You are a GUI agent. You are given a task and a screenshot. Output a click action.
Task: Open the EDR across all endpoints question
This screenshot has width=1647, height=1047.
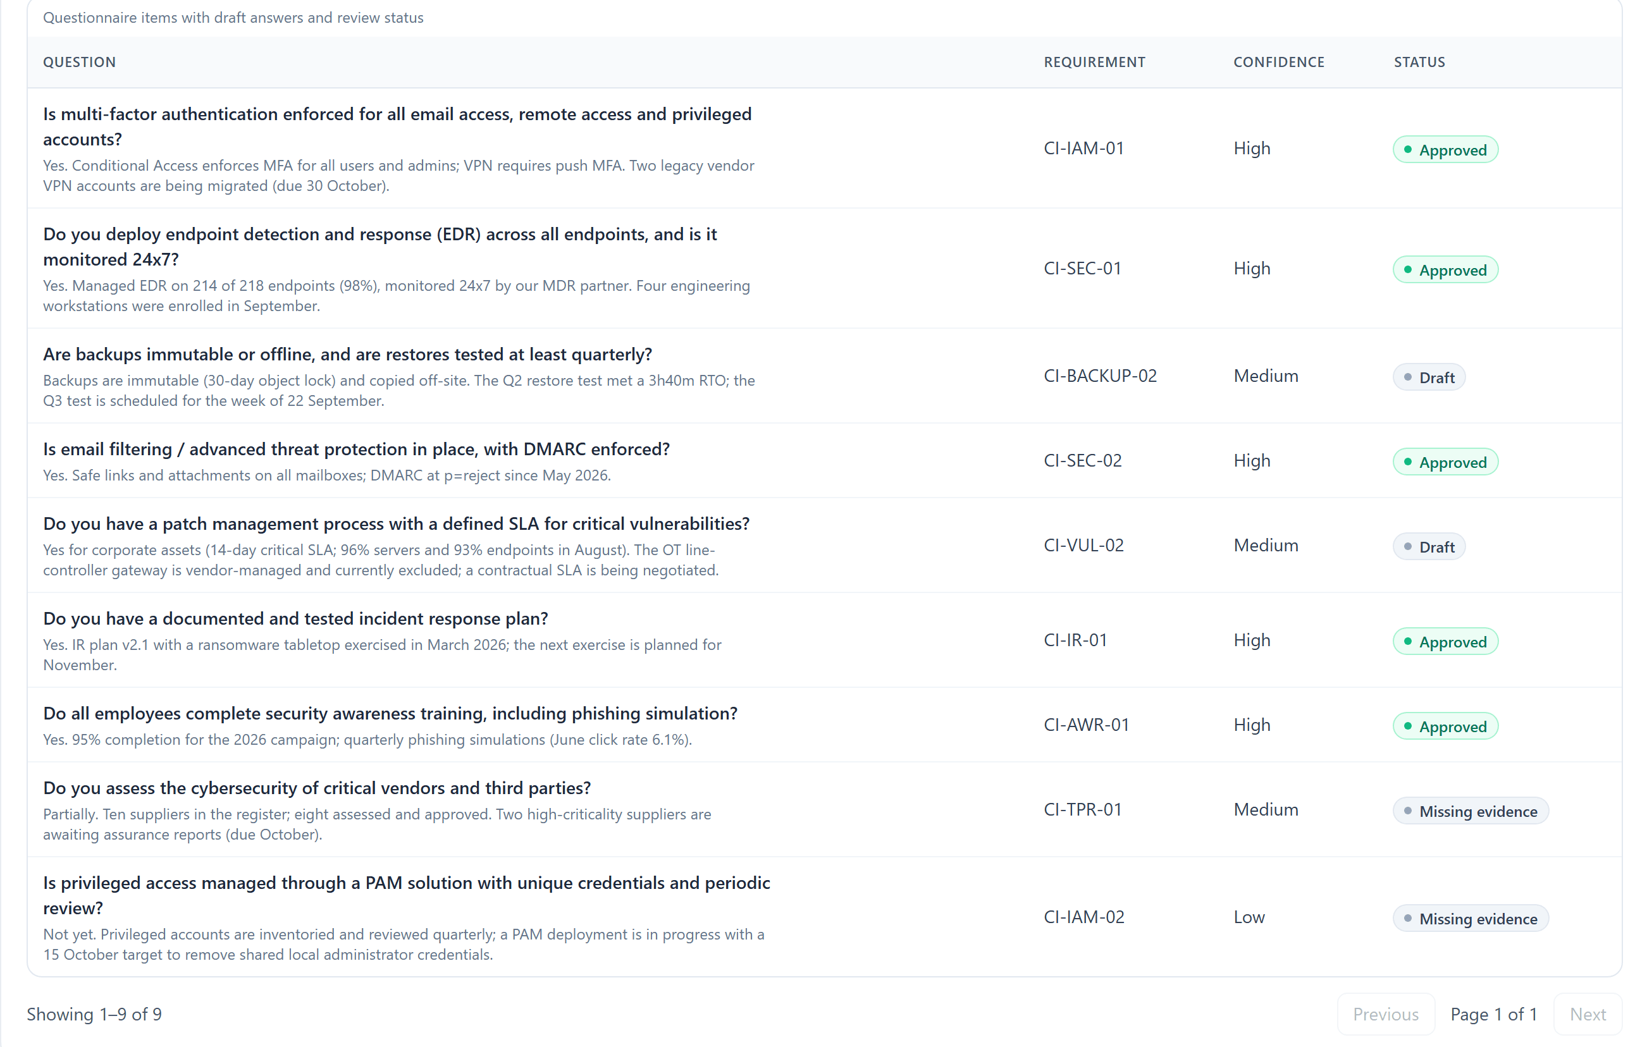click(x=379, y=247)
